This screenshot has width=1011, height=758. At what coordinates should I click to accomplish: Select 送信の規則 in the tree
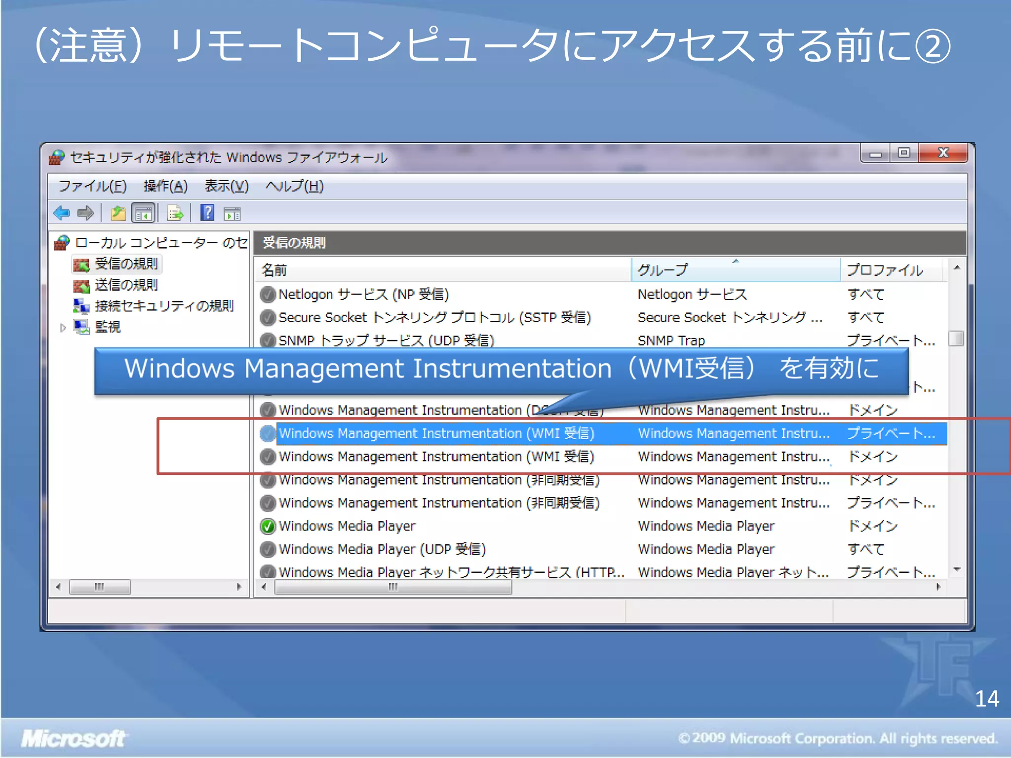click(x=126, y=285)
